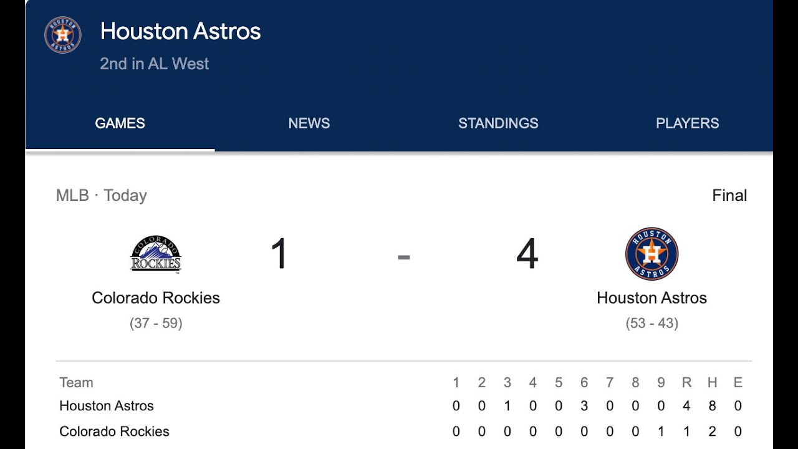The height and width of the screenshot is (449, 798).
Task: Switch to the News tab
Action: tap(309, 123)
